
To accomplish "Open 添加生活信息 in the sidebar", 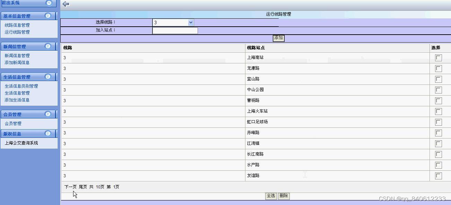I will [17, 100].
